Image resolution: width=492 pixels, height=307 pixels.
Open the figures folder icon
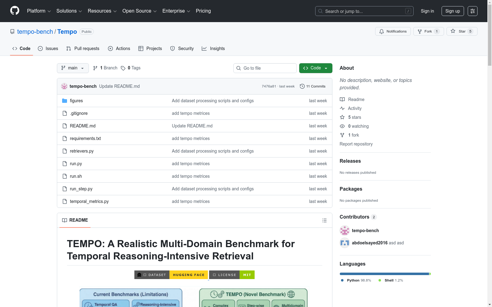point(65,101)
